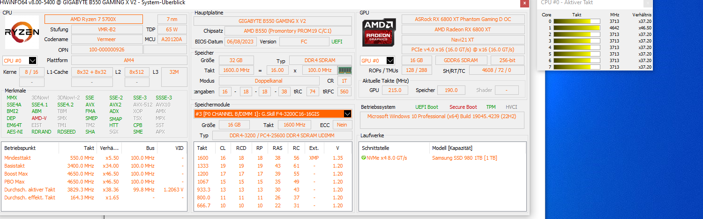
Task: Select the PBO Max row
Action: point(94,182)
